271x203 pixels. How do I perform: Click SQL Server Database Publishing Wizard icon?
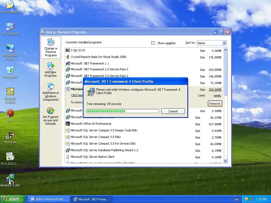(68, 150)
